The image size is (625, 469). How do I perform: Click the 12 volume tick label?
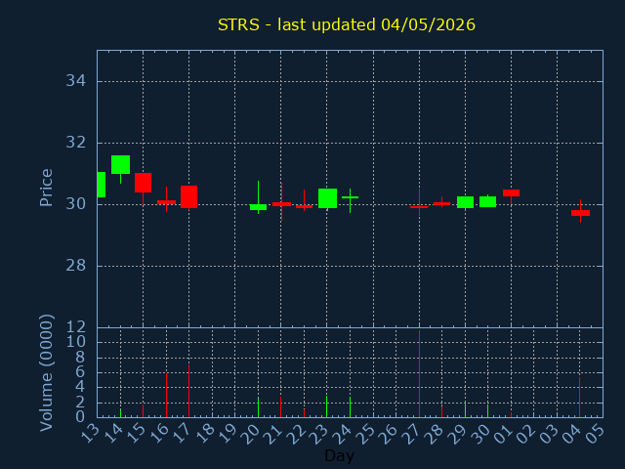pos(76,327)
